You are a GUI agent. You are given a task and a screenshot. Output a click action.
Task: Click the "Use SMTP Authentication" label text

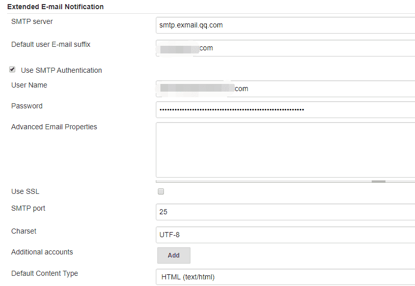tap(61, 70)
